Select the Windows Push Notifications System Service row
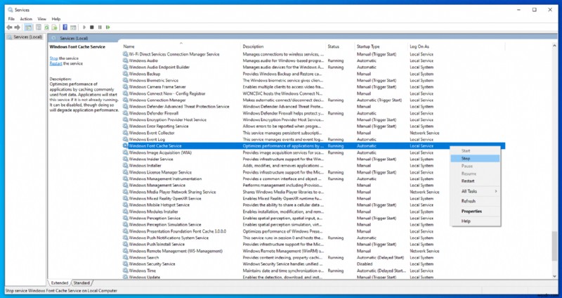This screenshot has width=562, height=298. tap(313, 238)
